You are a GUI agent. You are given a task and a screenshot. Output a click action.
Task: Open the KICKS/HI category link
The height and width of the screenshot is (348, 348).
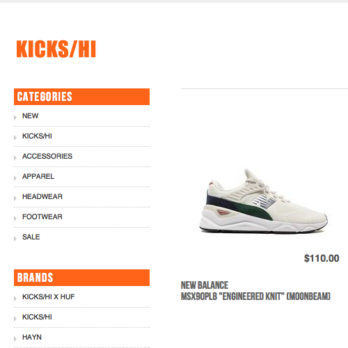(37, 136)
